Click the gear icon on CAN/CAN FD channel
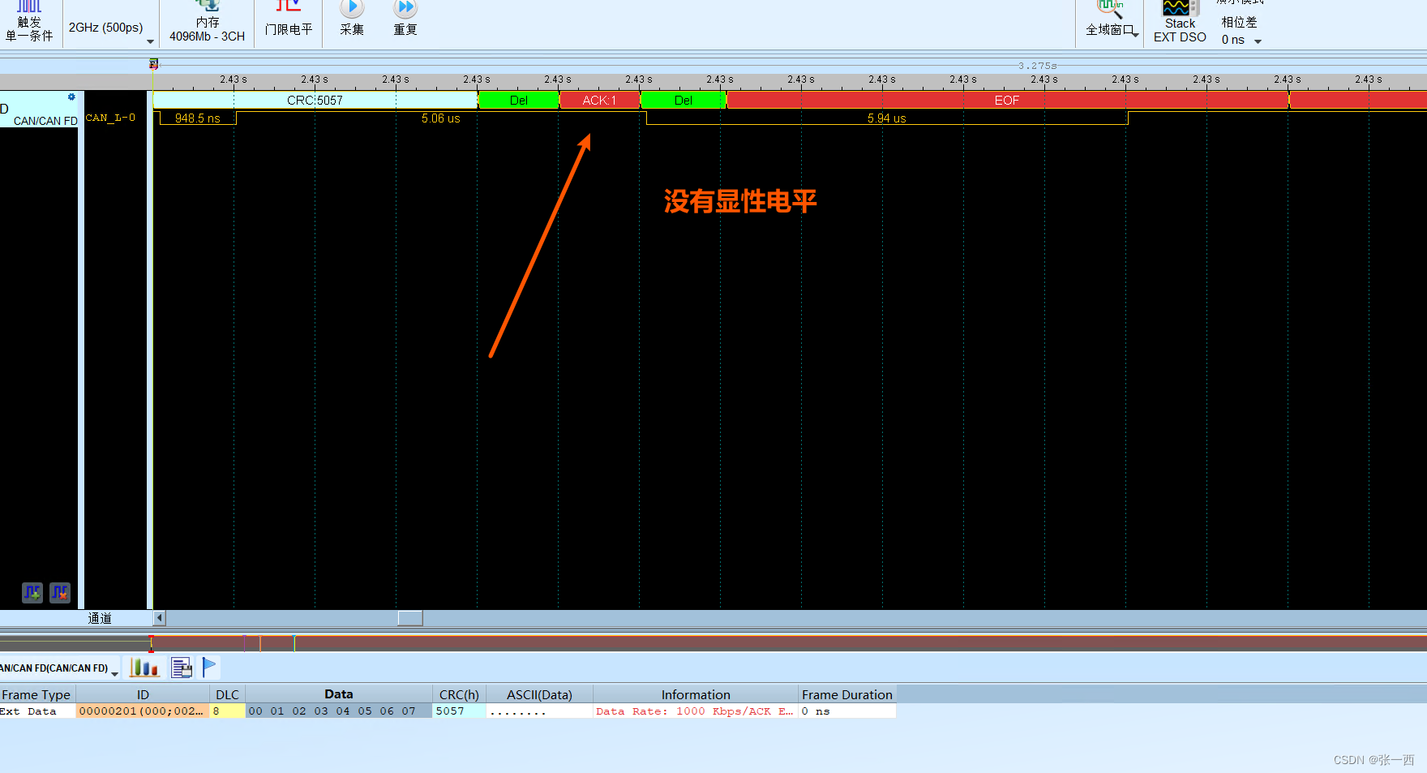Screen dimensions: 1427x773 71,97
